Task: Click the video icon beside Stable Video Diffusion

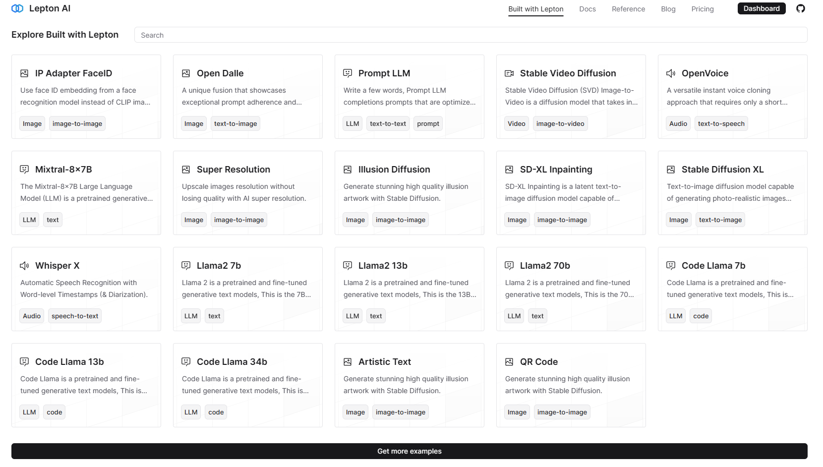Action: tap(509, 73)
